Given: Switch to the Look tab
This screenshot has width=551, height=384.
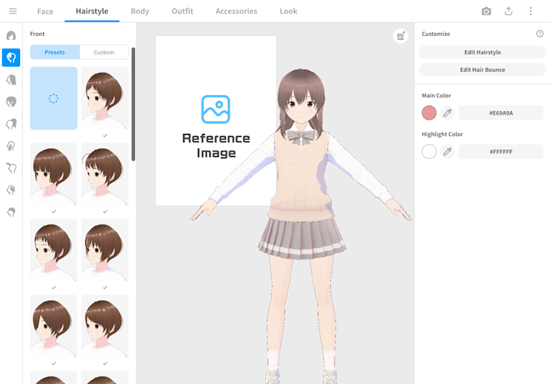Looking at the screenshot, I should pos(288,11).
